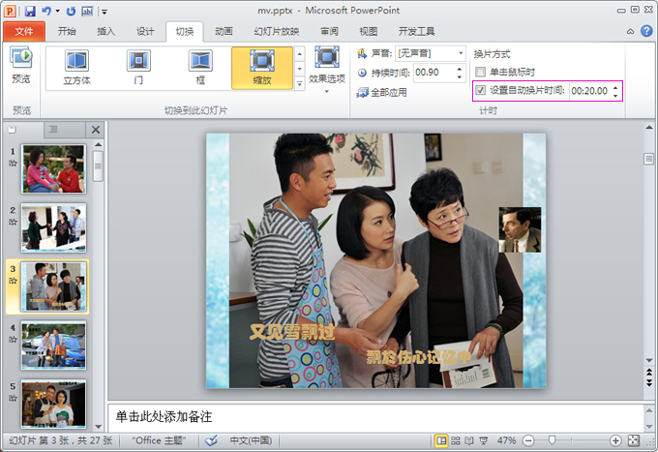Image resolution: width=658 pixels, height=452 pixels.
Task: Click the auto-advance time field 00:20.00
Action: [590, 91]
